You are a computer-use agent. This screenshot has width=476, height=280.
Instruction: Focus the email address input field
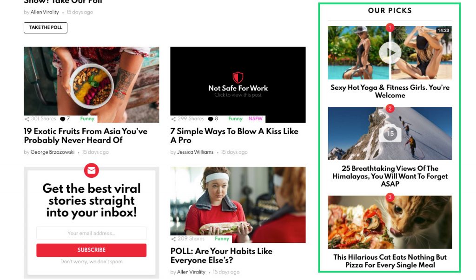[x=92, y=233]
